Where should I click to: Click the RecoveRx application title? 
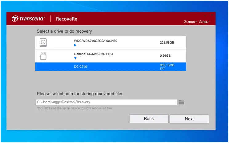(x=66, y=19)
